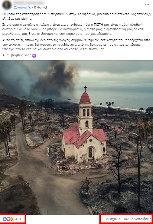
Task: Open the three-dot post options menu
Action: point(147,5)
